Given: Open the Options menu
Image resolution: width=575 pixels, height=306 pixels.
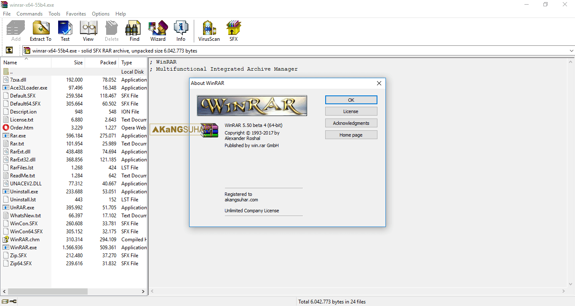Looking at the screenshot, I should point(101,14).
